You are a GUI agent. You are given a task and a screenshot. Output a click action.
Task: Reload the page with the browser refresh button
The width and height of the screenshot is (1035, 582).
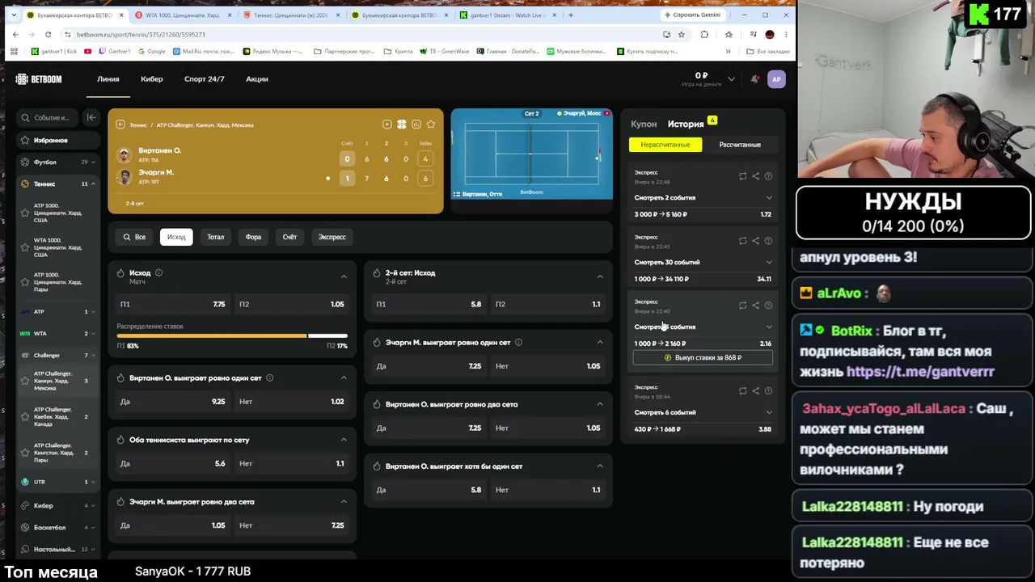click(48, 35)
